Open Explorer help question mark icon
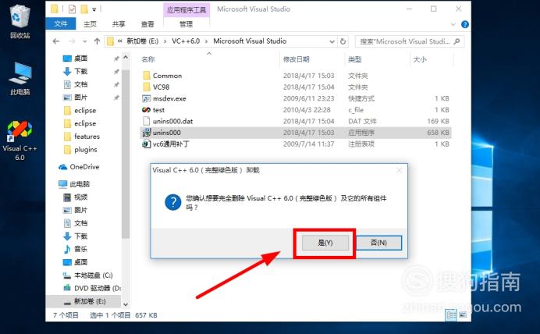 click(465, 24)
